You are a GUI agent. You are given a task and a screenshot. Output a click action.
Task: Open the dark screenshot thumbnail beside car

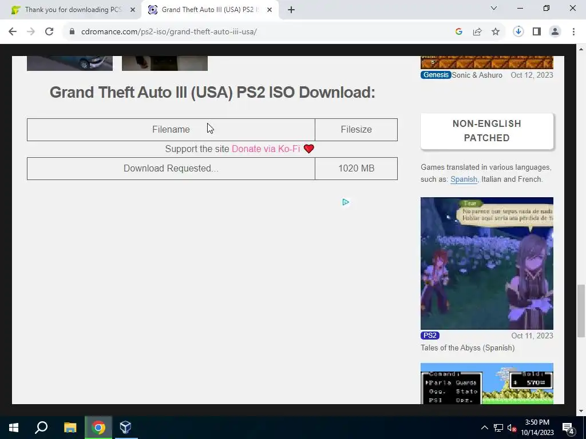[x=164, y=63]
